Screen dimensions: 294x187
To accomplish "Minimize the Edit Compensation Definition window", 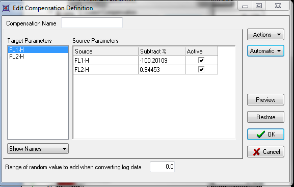I will [245, 6].
